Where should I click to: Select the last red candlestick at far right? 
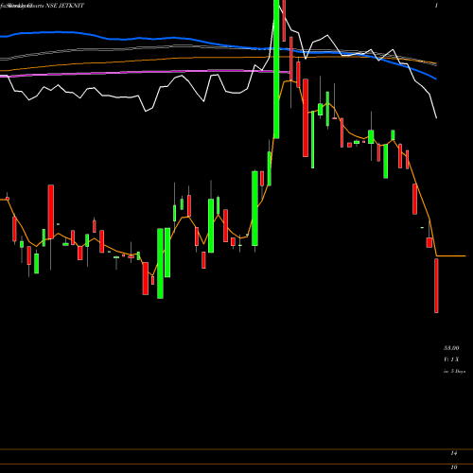click(436, 286)
